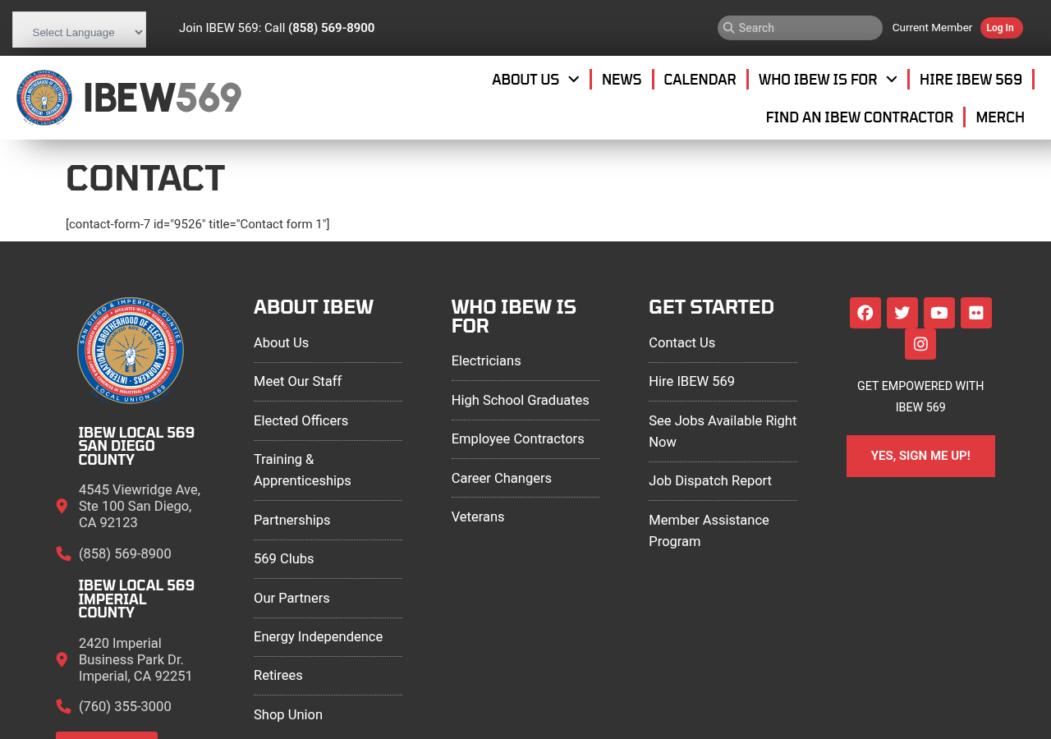Screen dimensions: 1051x739
Task: Open Energy Independence link
Action: pyautogui.click(x=319, y=637)
